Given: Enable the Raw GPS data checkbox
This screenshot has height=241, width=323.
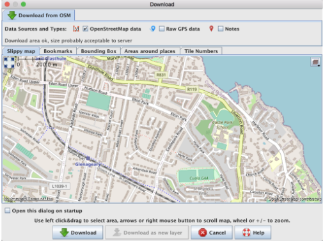Looking at the screenshot, I should click(162, 29).
